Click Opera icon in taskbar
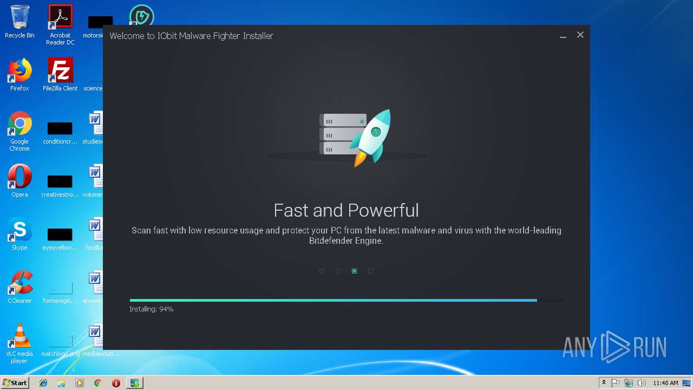The image size is (693, 390). coord(116,383)
